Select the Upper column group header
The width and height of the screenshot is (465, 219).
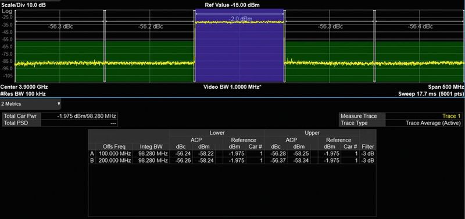pyautogui.click(x=312, y=133)
